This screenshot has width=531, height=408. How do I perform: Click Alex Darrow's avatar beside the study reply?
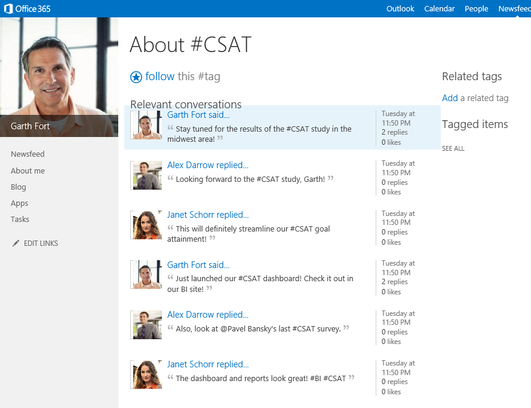[x=147, y=175]
